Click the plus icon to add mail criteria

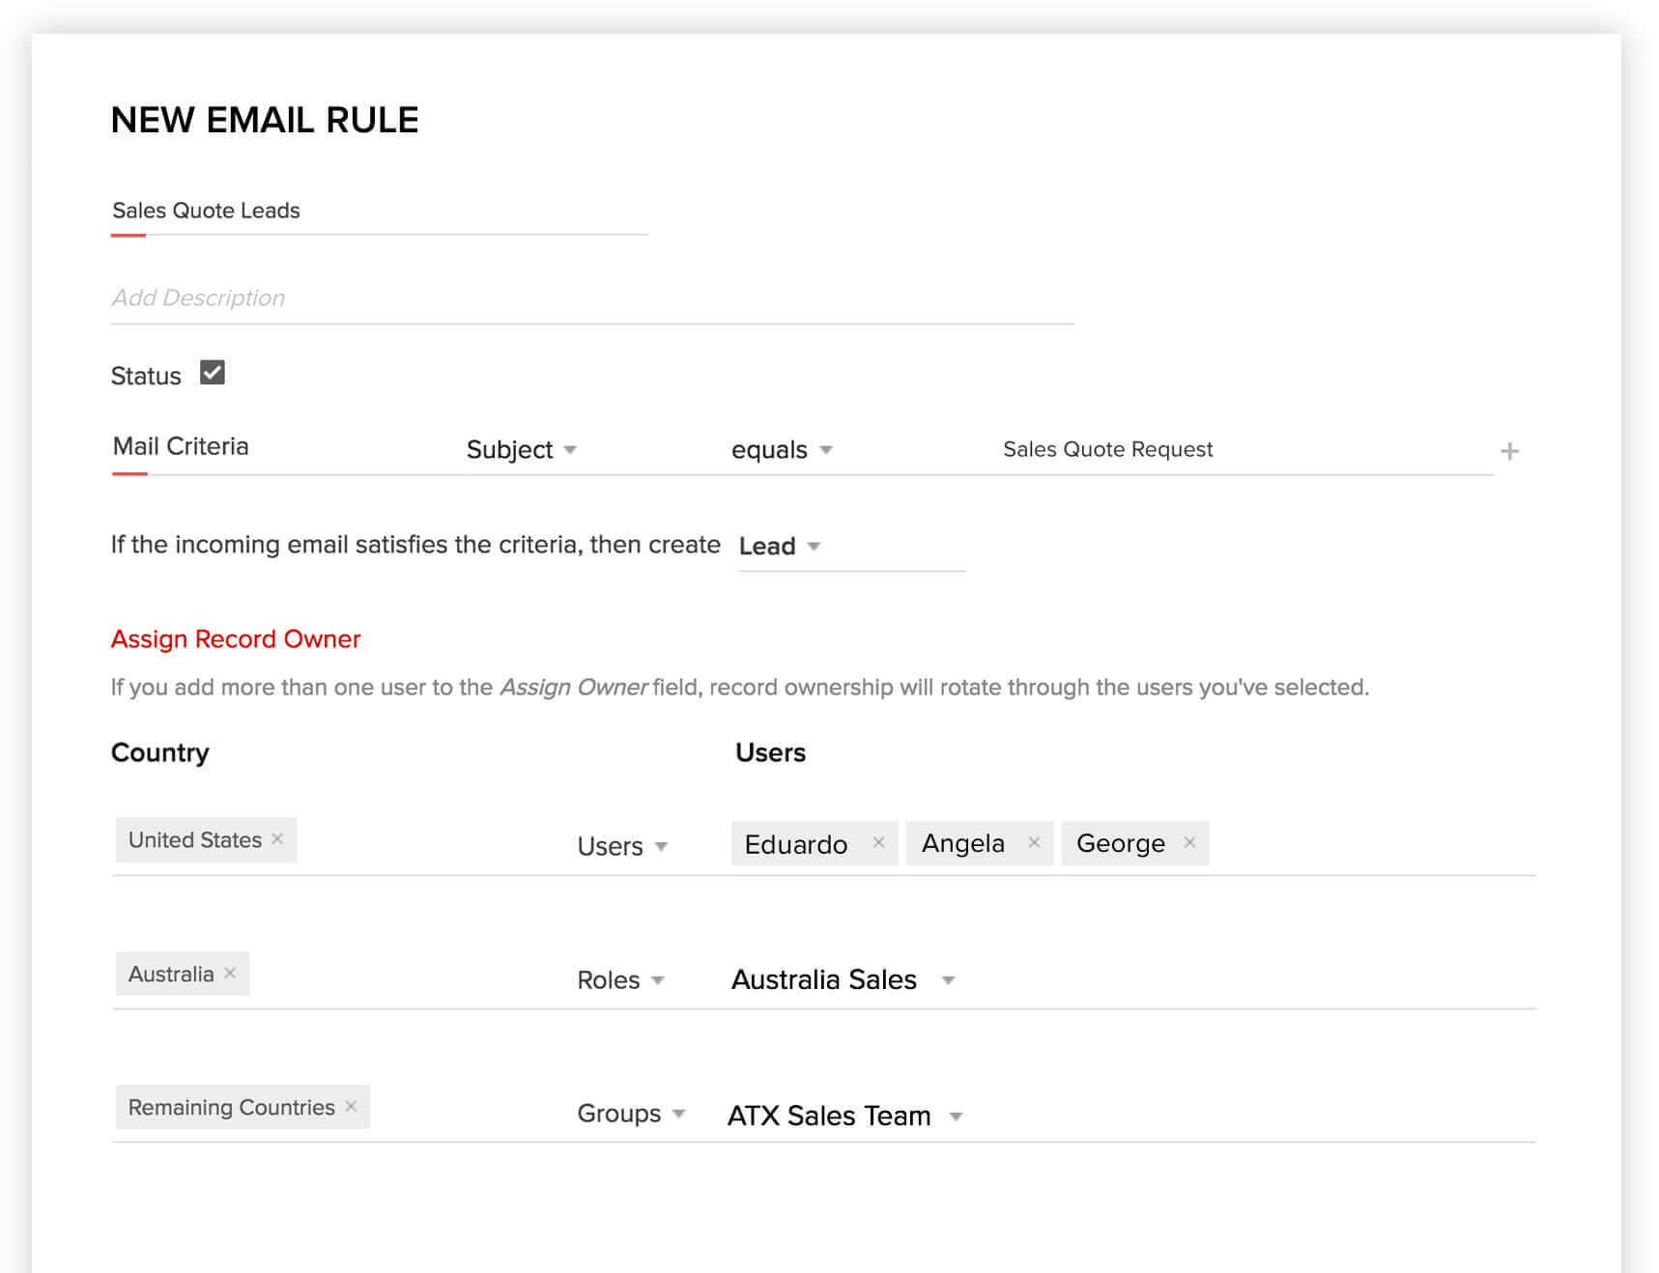point(1509,451)
